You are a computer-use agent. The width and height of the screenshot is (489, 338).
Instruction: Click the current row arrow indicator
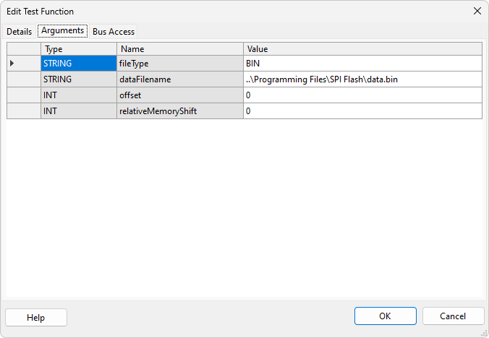12,64
